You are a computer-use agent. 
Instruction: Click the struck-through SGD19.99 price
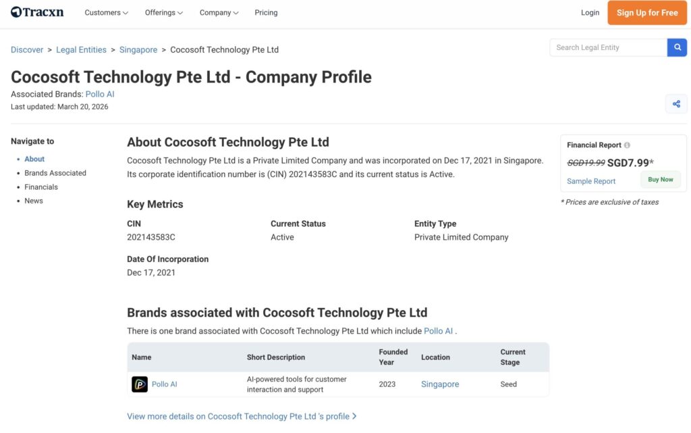[586, 163]
